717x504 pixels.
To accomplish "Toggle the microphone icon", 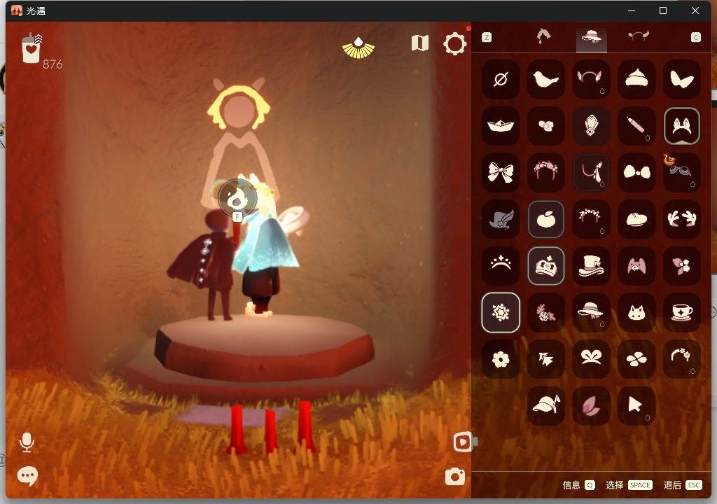I will [27, 442].
